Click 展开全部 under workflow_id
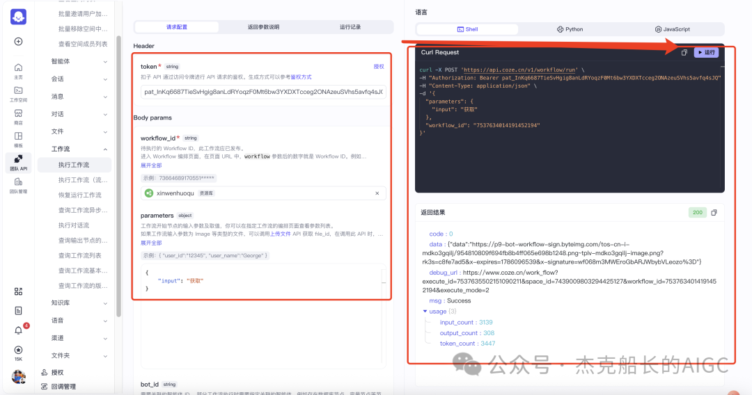The height and width of the screenshot is (395, 752). click(x=151, y=166)
